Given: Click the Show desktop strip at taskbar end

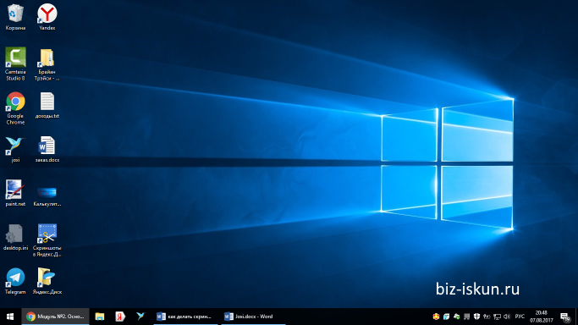Looking at the screenshot, I should 576,317.
